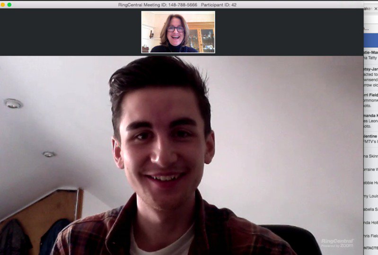Click the RingCentral Meeting ID title bar
This screenshot has height=255, width=378.
[x=177, y=5]
